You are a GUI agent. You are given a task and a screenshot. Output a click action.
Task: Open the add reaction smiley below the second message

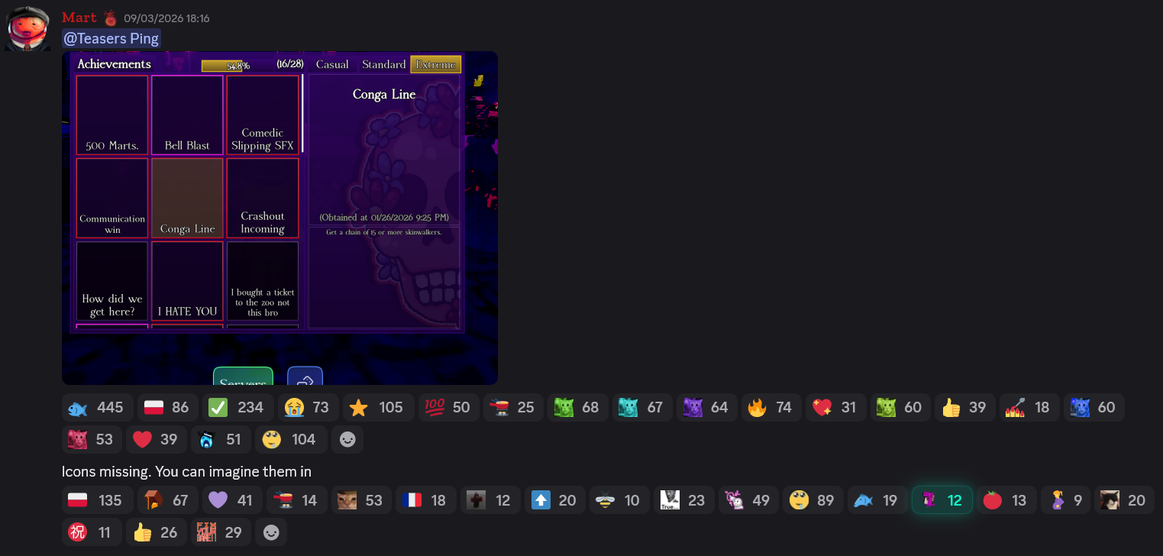pos(271,532)
